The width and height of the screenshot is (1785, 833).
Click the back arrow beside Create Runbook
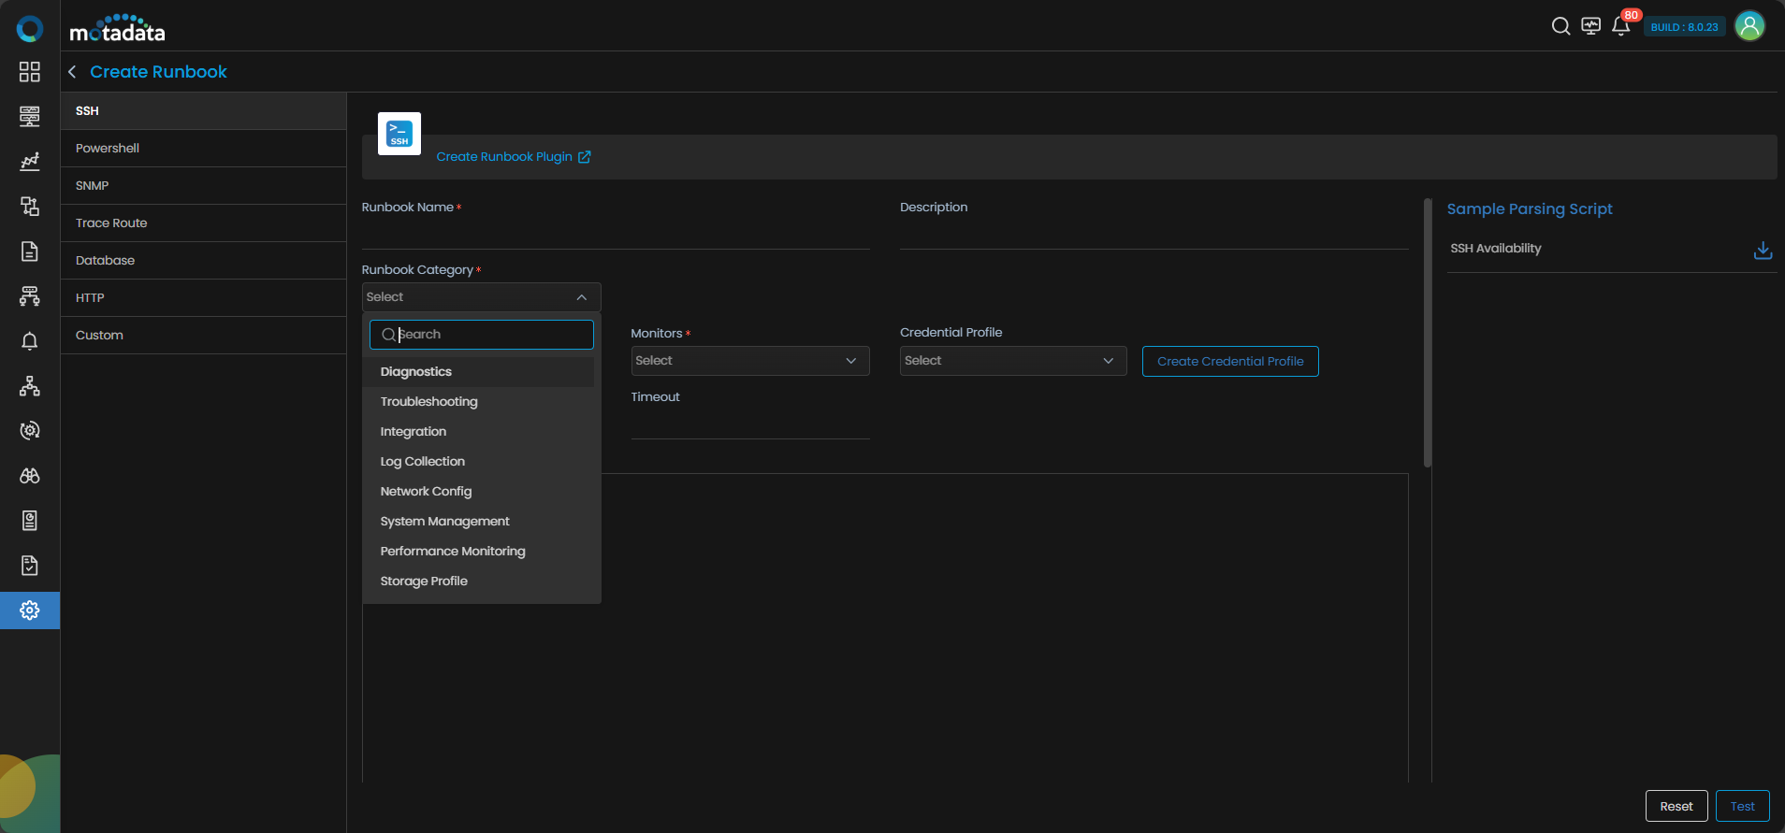pos(72,72)
